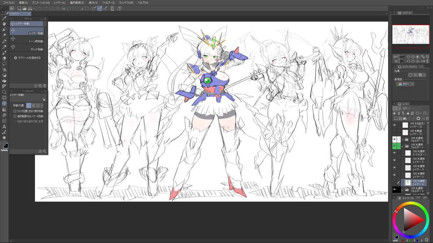Click the Open file folder icon
433x243 pixels.
24,8
